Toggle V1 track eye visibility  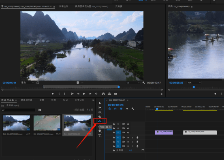click(128, 132)
